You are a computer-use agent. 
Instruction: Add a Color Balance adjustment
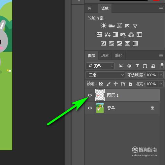tap(108, 35)
